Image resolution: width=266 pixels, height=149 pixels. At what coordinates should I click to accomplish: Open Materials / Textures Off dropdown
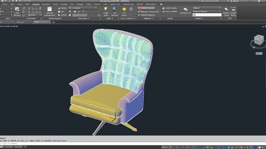[x=149, y=12]
